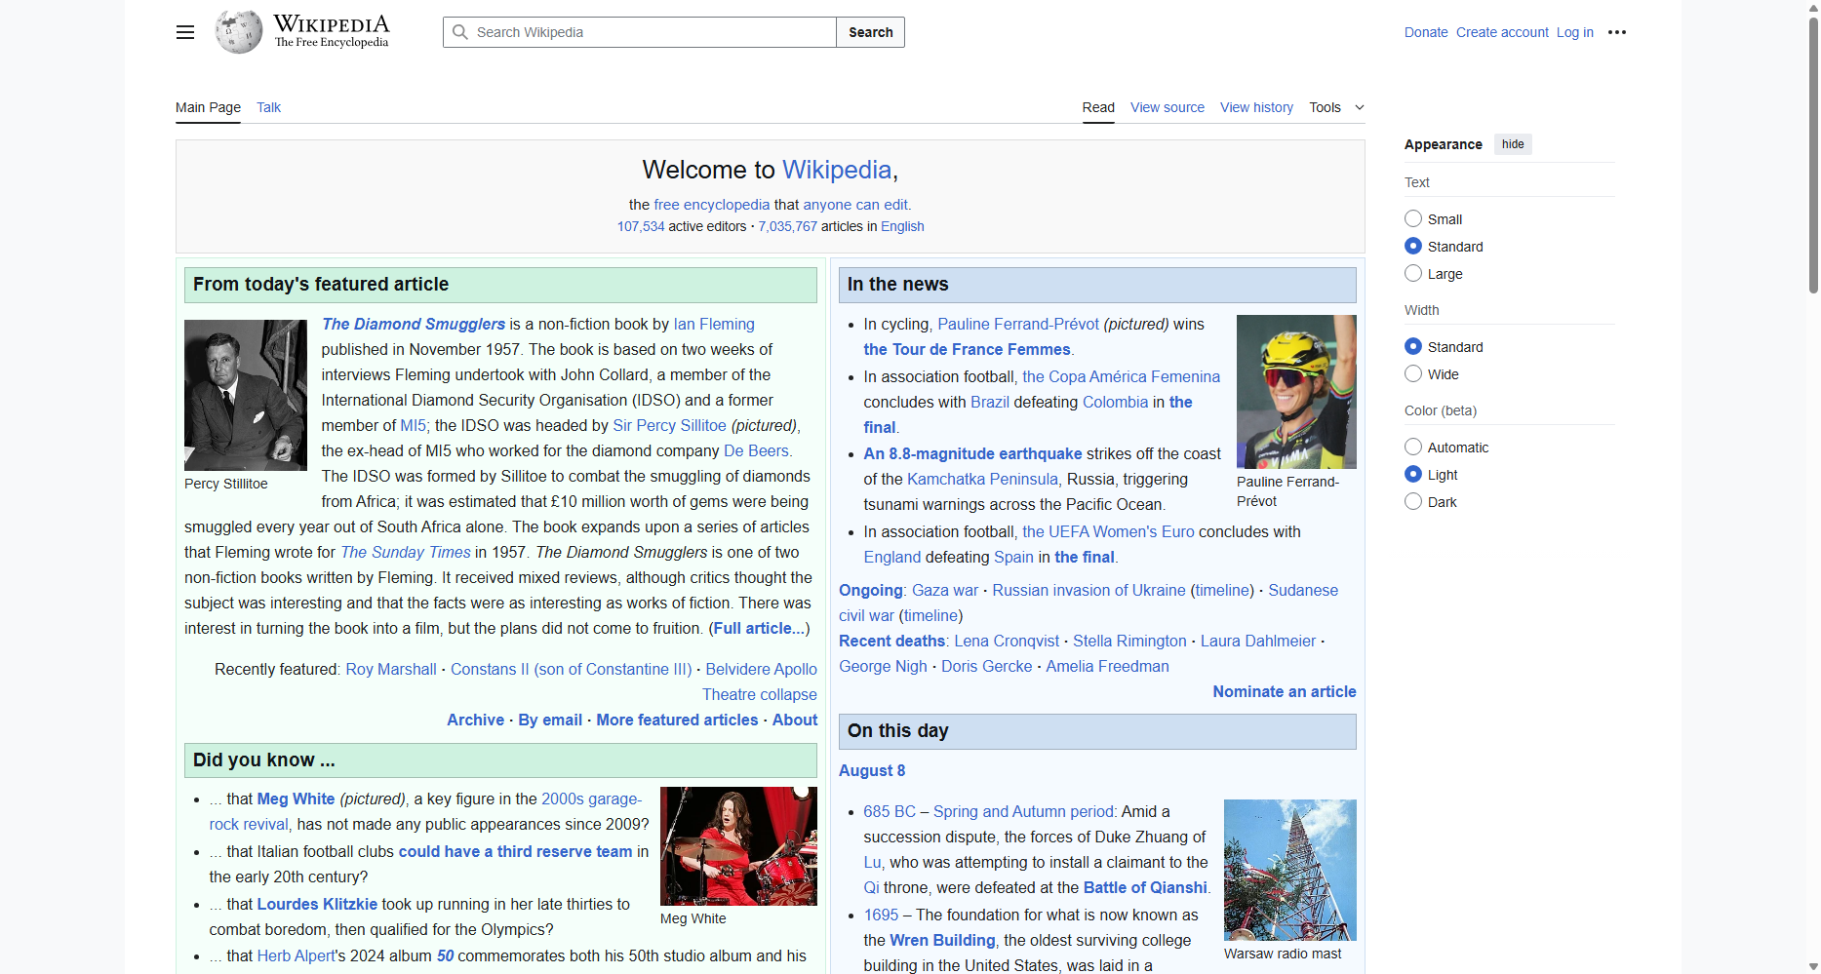Open the Warsaw radio mast photo
Screen dimensions: 1821x974
pyautogui.click(x=1290, y=870)
